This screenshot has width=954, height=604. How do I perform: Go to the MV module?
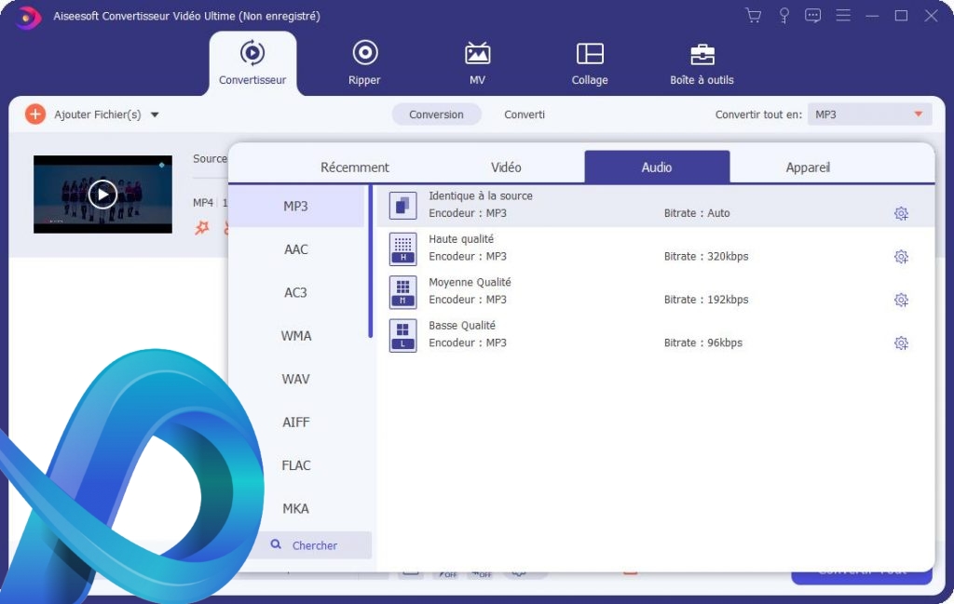[x=477, y=63]
